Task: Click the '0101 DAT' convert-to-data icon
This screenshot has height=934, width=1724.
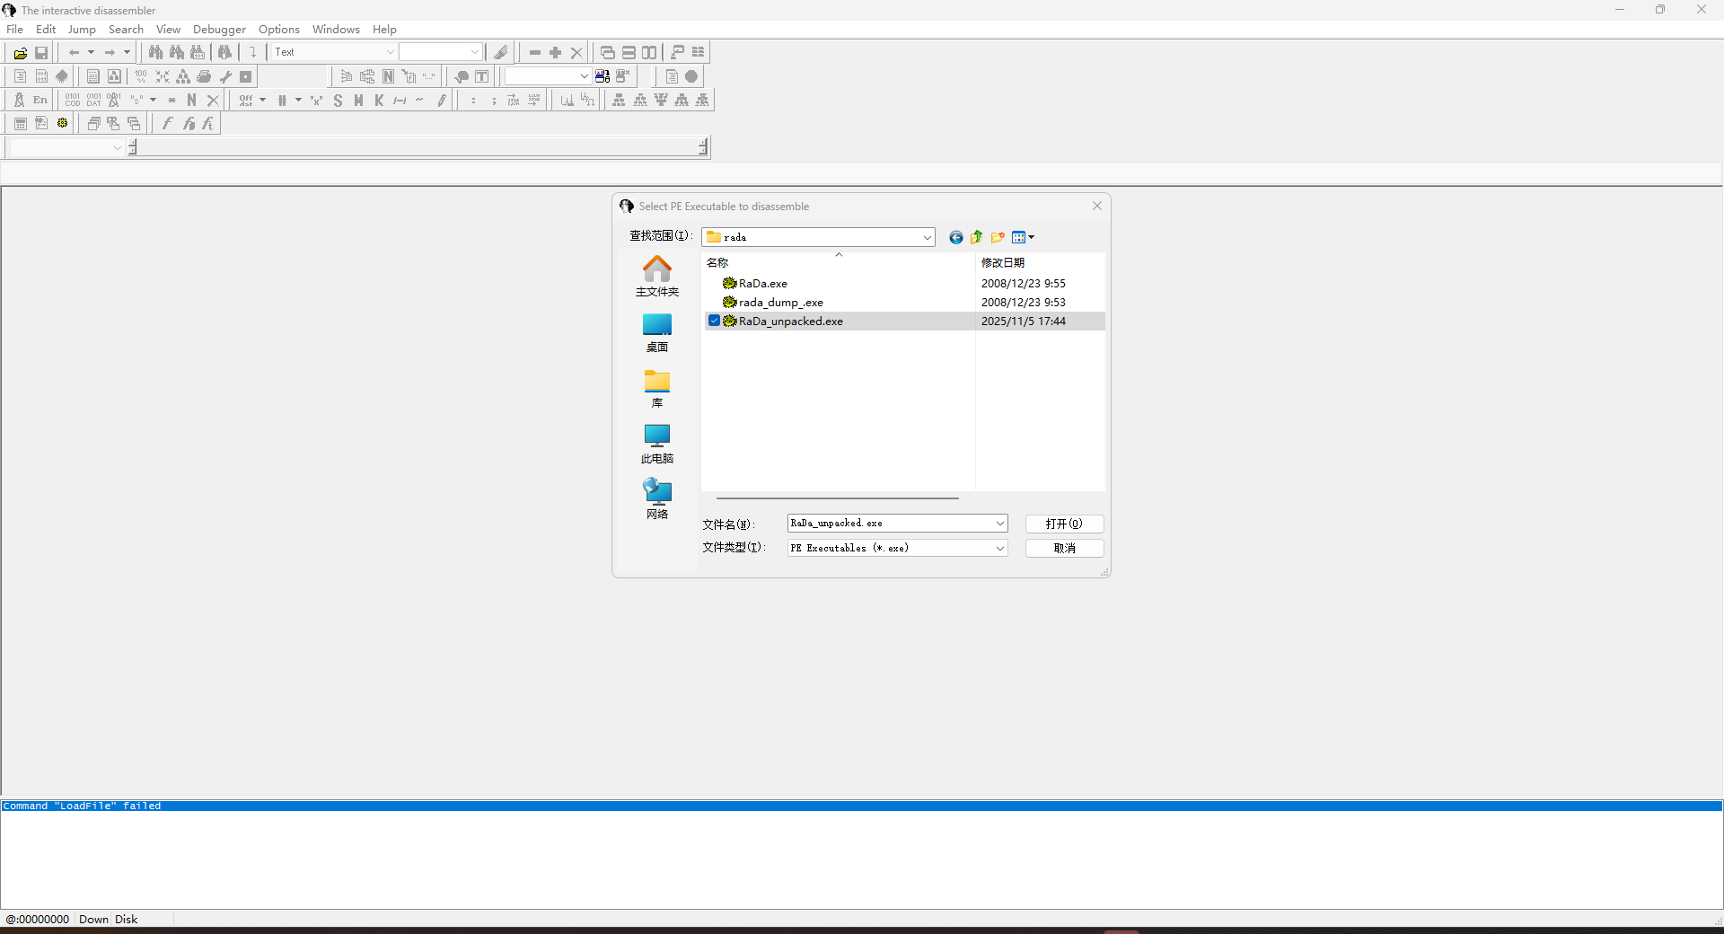Action: (93, 101)
